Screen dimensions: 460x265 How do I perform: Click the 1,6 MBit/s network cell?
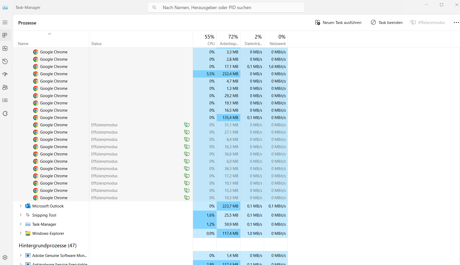click(276, 67)
